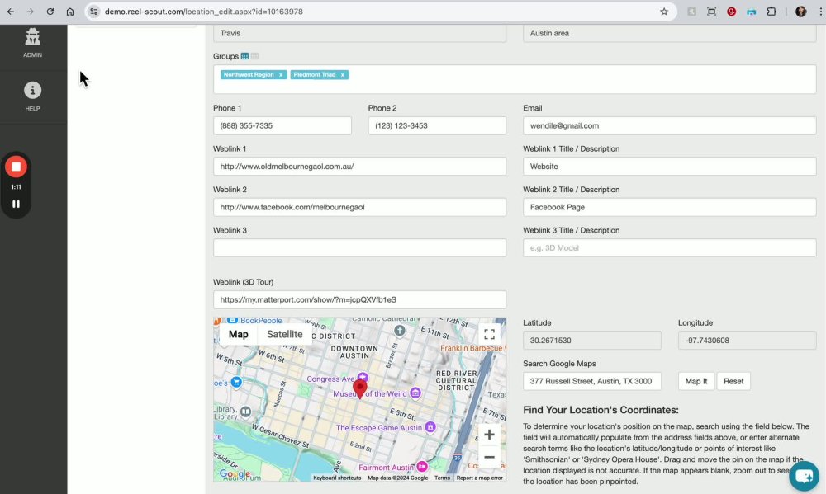Click the Weblink 3 input field
Image resolution: width=826 pixels, height=494 pixels.
click(x=359, y=248)
